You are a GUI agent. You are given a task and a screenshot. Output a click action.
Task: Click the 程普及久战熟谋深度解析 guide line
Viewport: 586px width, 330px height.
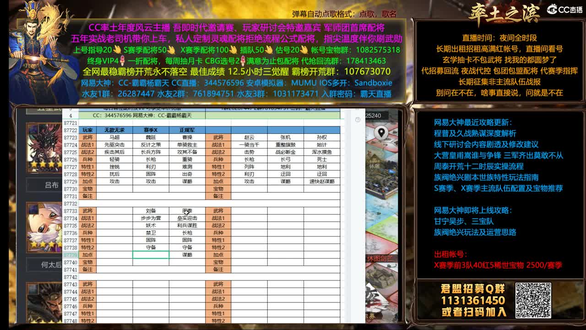point(475,133)
